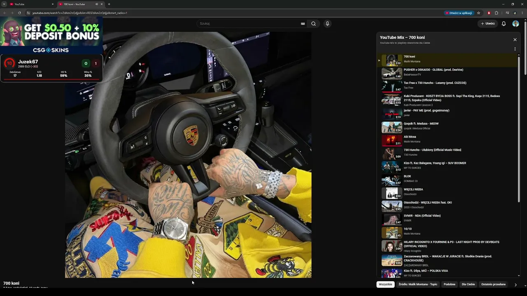Click the Juzek67 stats overlay name
Image resolution: width=527 pixels, height=296 pixels.
28,62
